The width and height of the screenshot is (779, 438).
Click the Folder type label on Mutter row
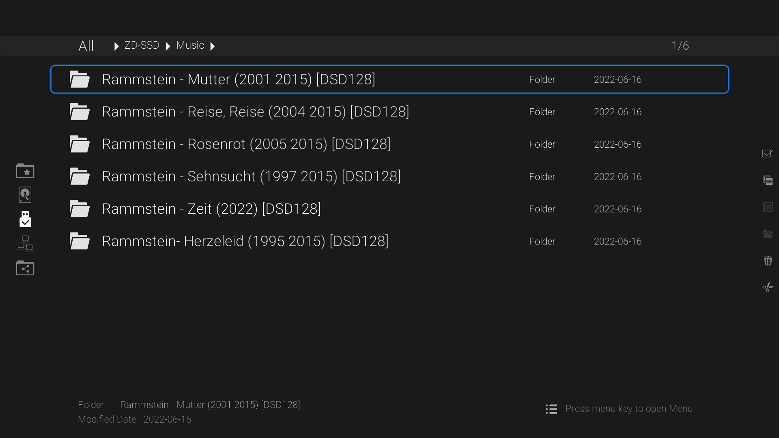542,79
